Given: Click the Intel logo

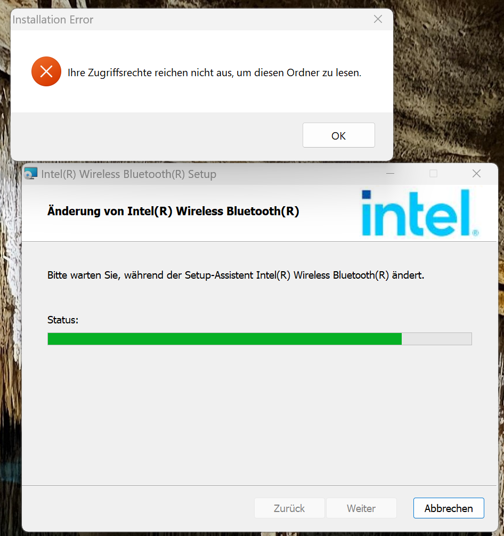Looking at the screenshot, I should point(420,213).
